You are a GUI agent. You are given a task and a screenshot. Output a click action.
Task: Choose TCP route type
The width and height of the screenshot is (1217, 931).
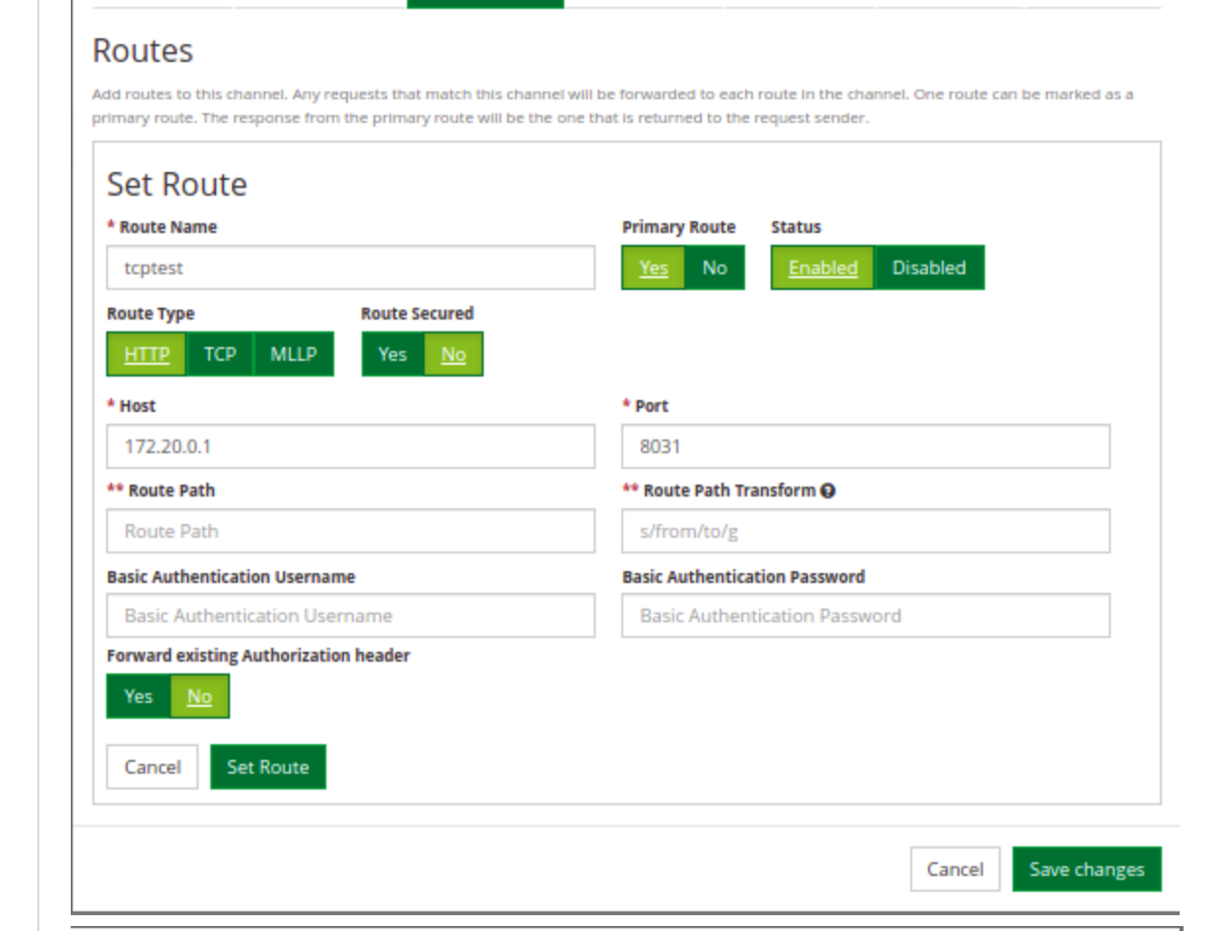tap(220, 354)
